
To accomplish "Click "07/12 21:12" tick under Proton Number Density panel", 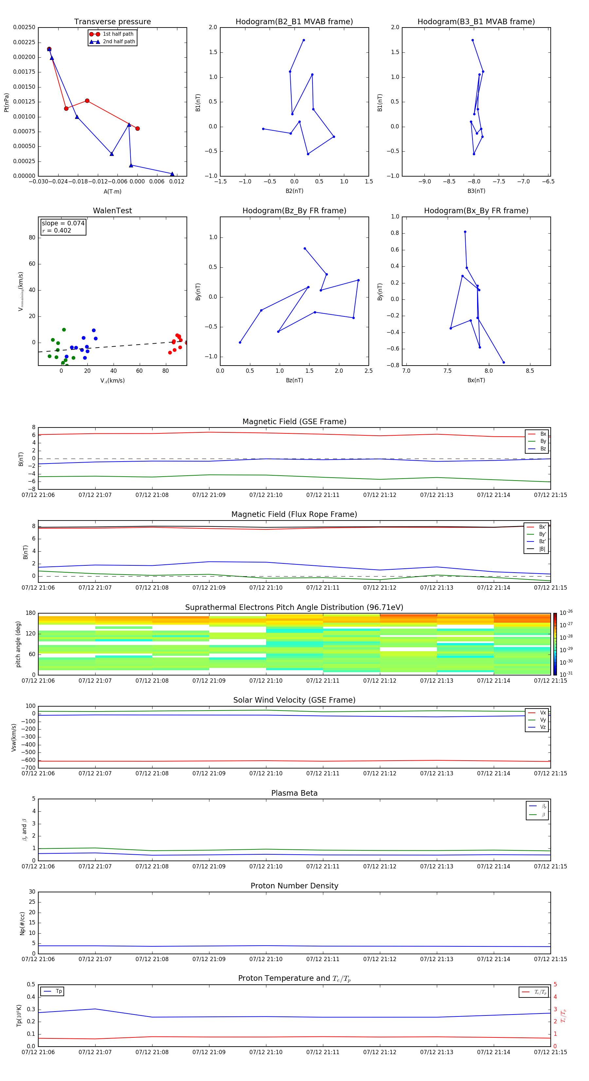I will pyautogui.click(x=380, y=959).
